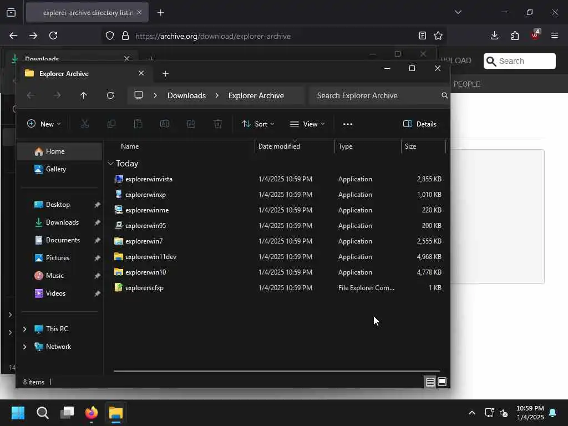Open Firefox downloads panel icon
568x426 pixels.
[x=494, y=35]
